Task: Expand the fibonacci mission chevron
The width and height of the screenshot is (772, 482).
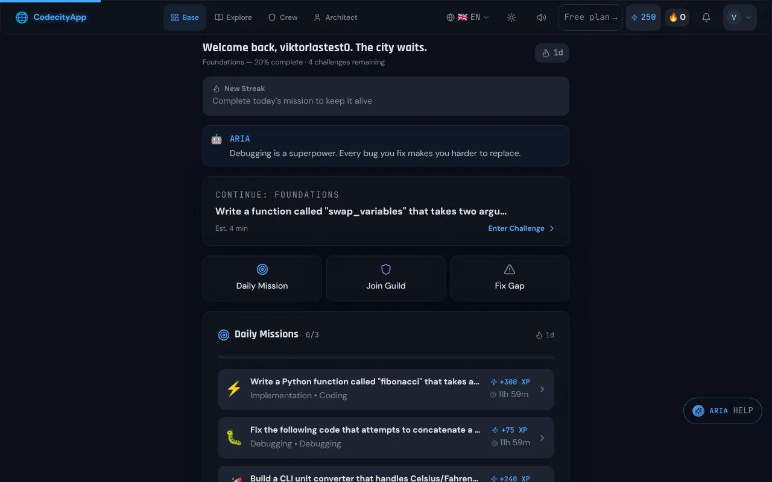Action: click(542, 389)
